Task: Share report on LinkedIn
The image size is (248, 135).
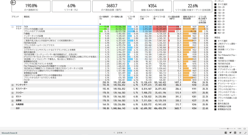Action: tap(235, 133)
